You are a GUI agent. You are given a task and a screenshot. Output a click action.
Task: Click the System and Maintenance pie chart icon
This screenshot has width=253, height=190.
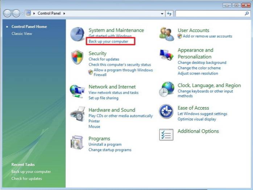click(77, 35)
